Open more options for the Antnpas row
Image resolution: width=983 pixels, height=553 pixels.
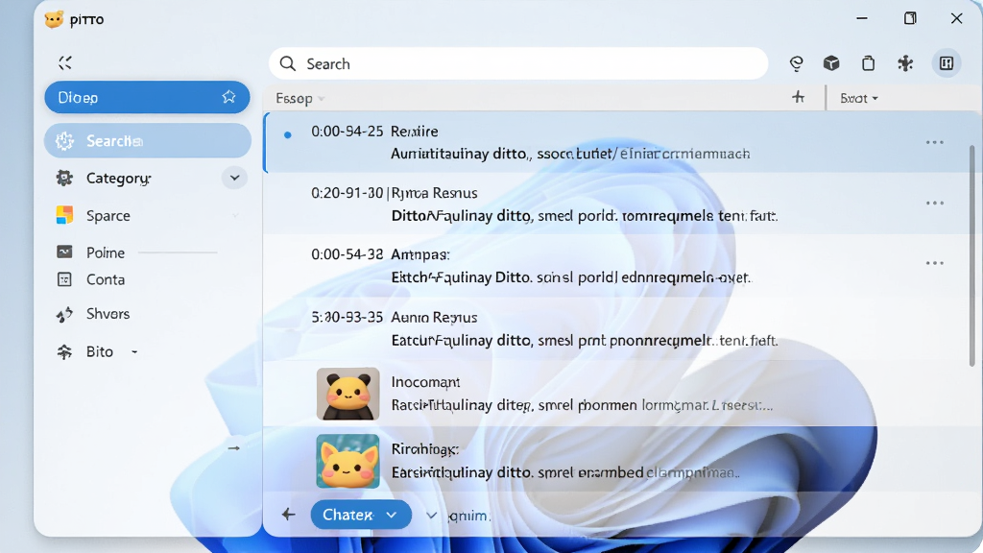(x=935, y=263)
